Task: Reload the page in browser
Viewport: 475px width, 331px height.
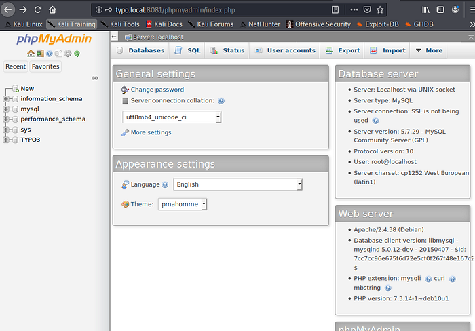Action: (38, 9)
